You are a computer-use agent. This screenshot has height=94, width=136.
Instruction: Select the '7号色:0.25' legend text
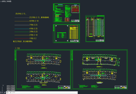tap(33, 25)
